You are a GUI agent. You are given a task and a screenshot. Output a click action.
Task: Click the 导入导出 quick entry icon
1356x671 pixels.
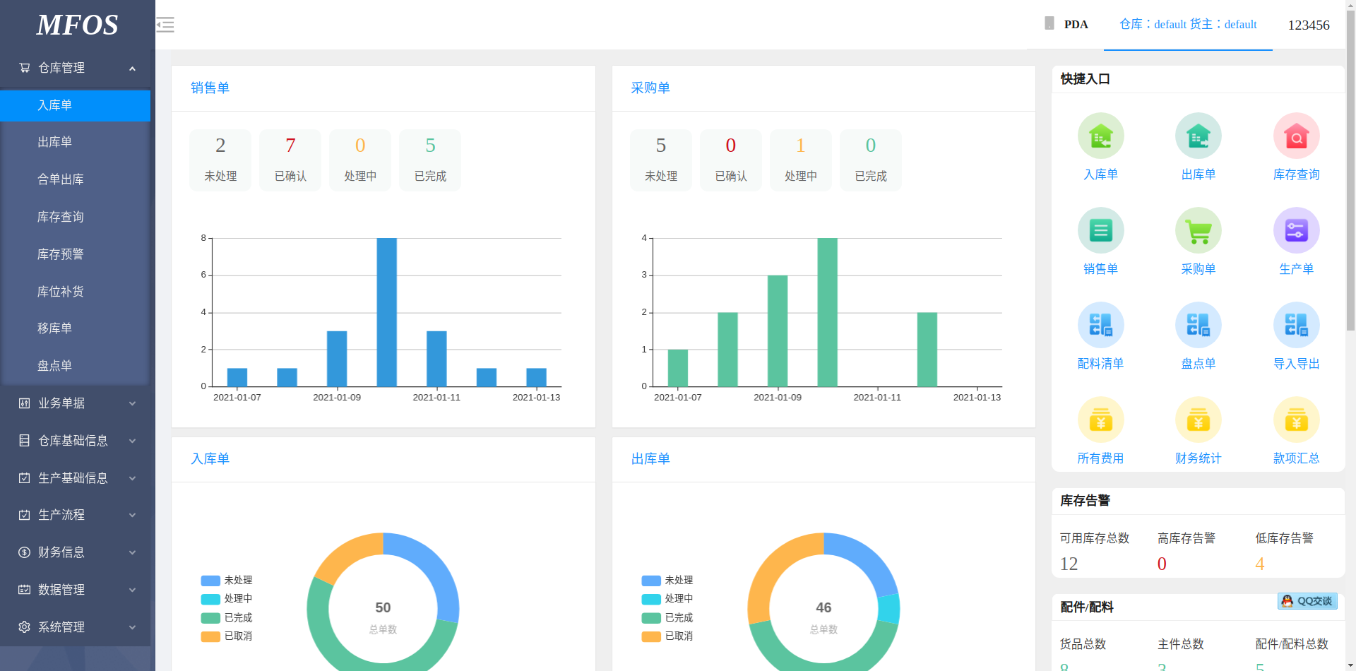pyautogui.click(x=1296, y=326)
